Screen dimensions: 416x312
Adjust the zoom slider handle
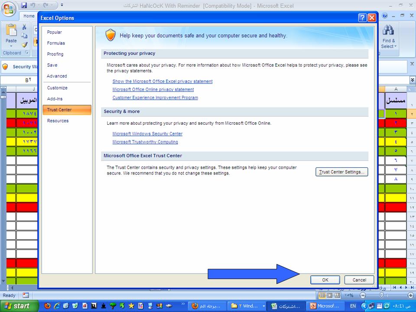pos(381,295)
